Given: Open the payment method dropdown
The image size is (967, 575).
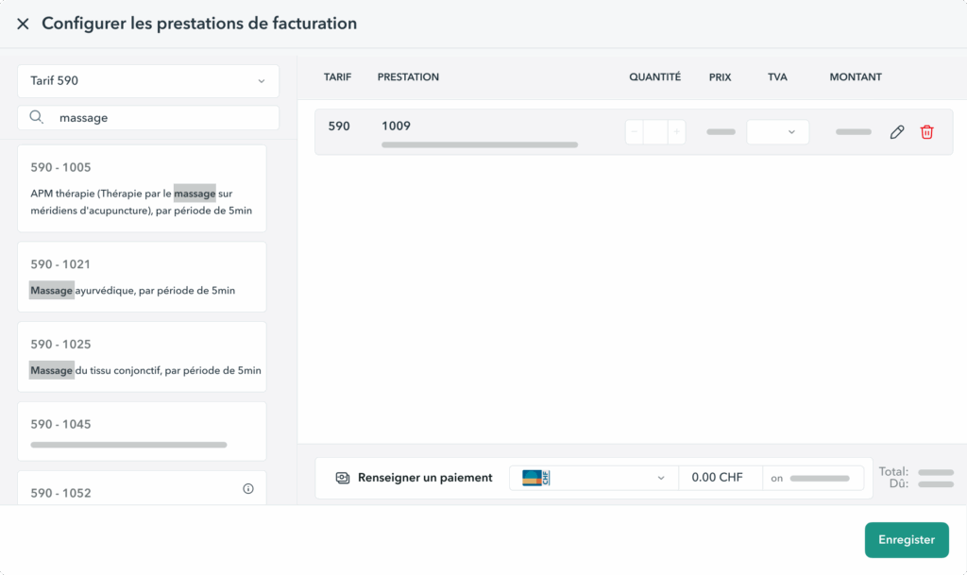Looking at the screenshot, I should [x=594, y=478].
